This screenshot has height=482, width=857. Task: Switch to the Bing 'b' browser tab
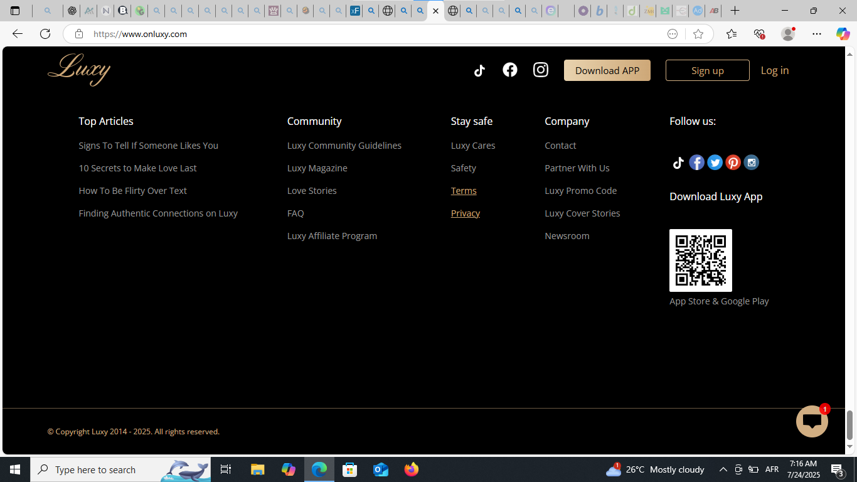coord(599,11)
